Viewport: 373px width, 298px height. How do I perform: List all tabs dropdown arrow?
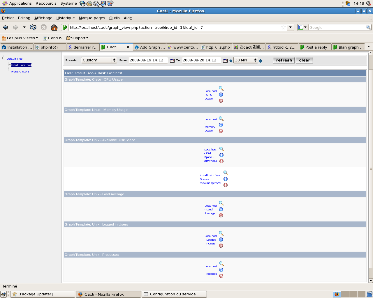pyautogui.click(x=369, y=47)
